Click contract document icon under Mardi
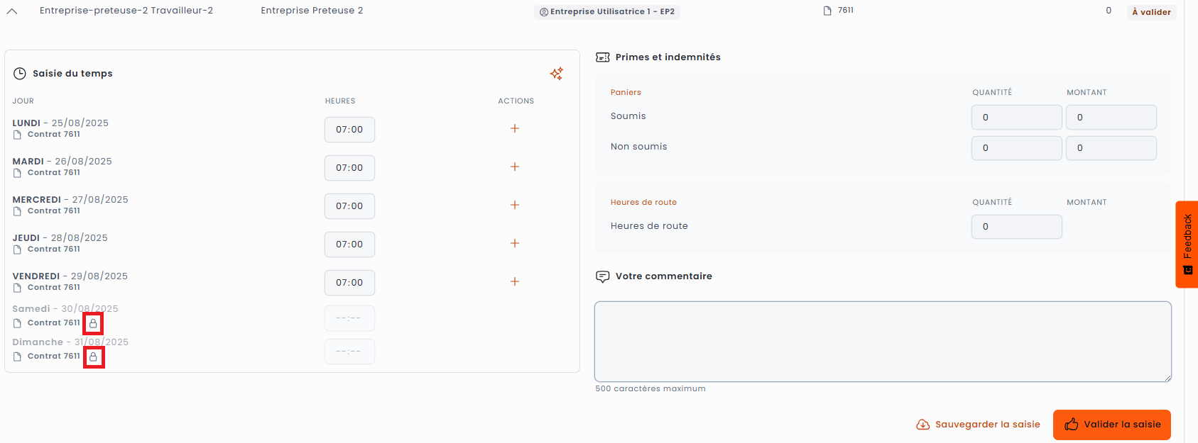This screenshot has width=1198, height=443. pos(17,173)
